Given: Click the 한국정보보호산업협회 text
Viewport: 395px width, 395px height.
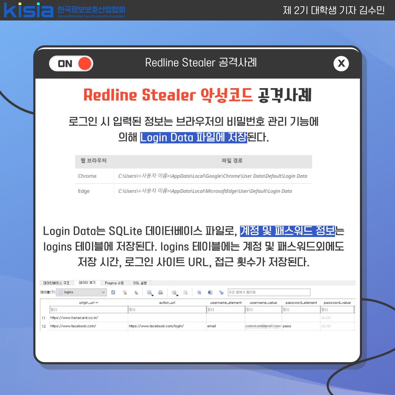Looking at the screenshot, I should coord(91,9).
